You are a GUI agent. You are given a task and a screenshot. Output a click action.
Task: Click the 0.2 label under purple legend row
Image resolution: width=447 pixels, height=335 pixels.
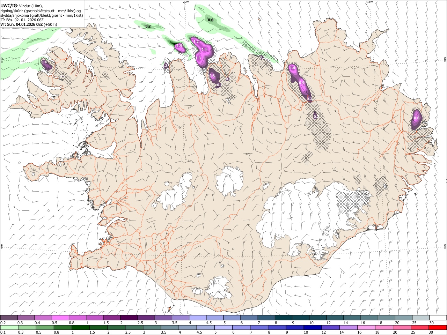coord(2,323)
